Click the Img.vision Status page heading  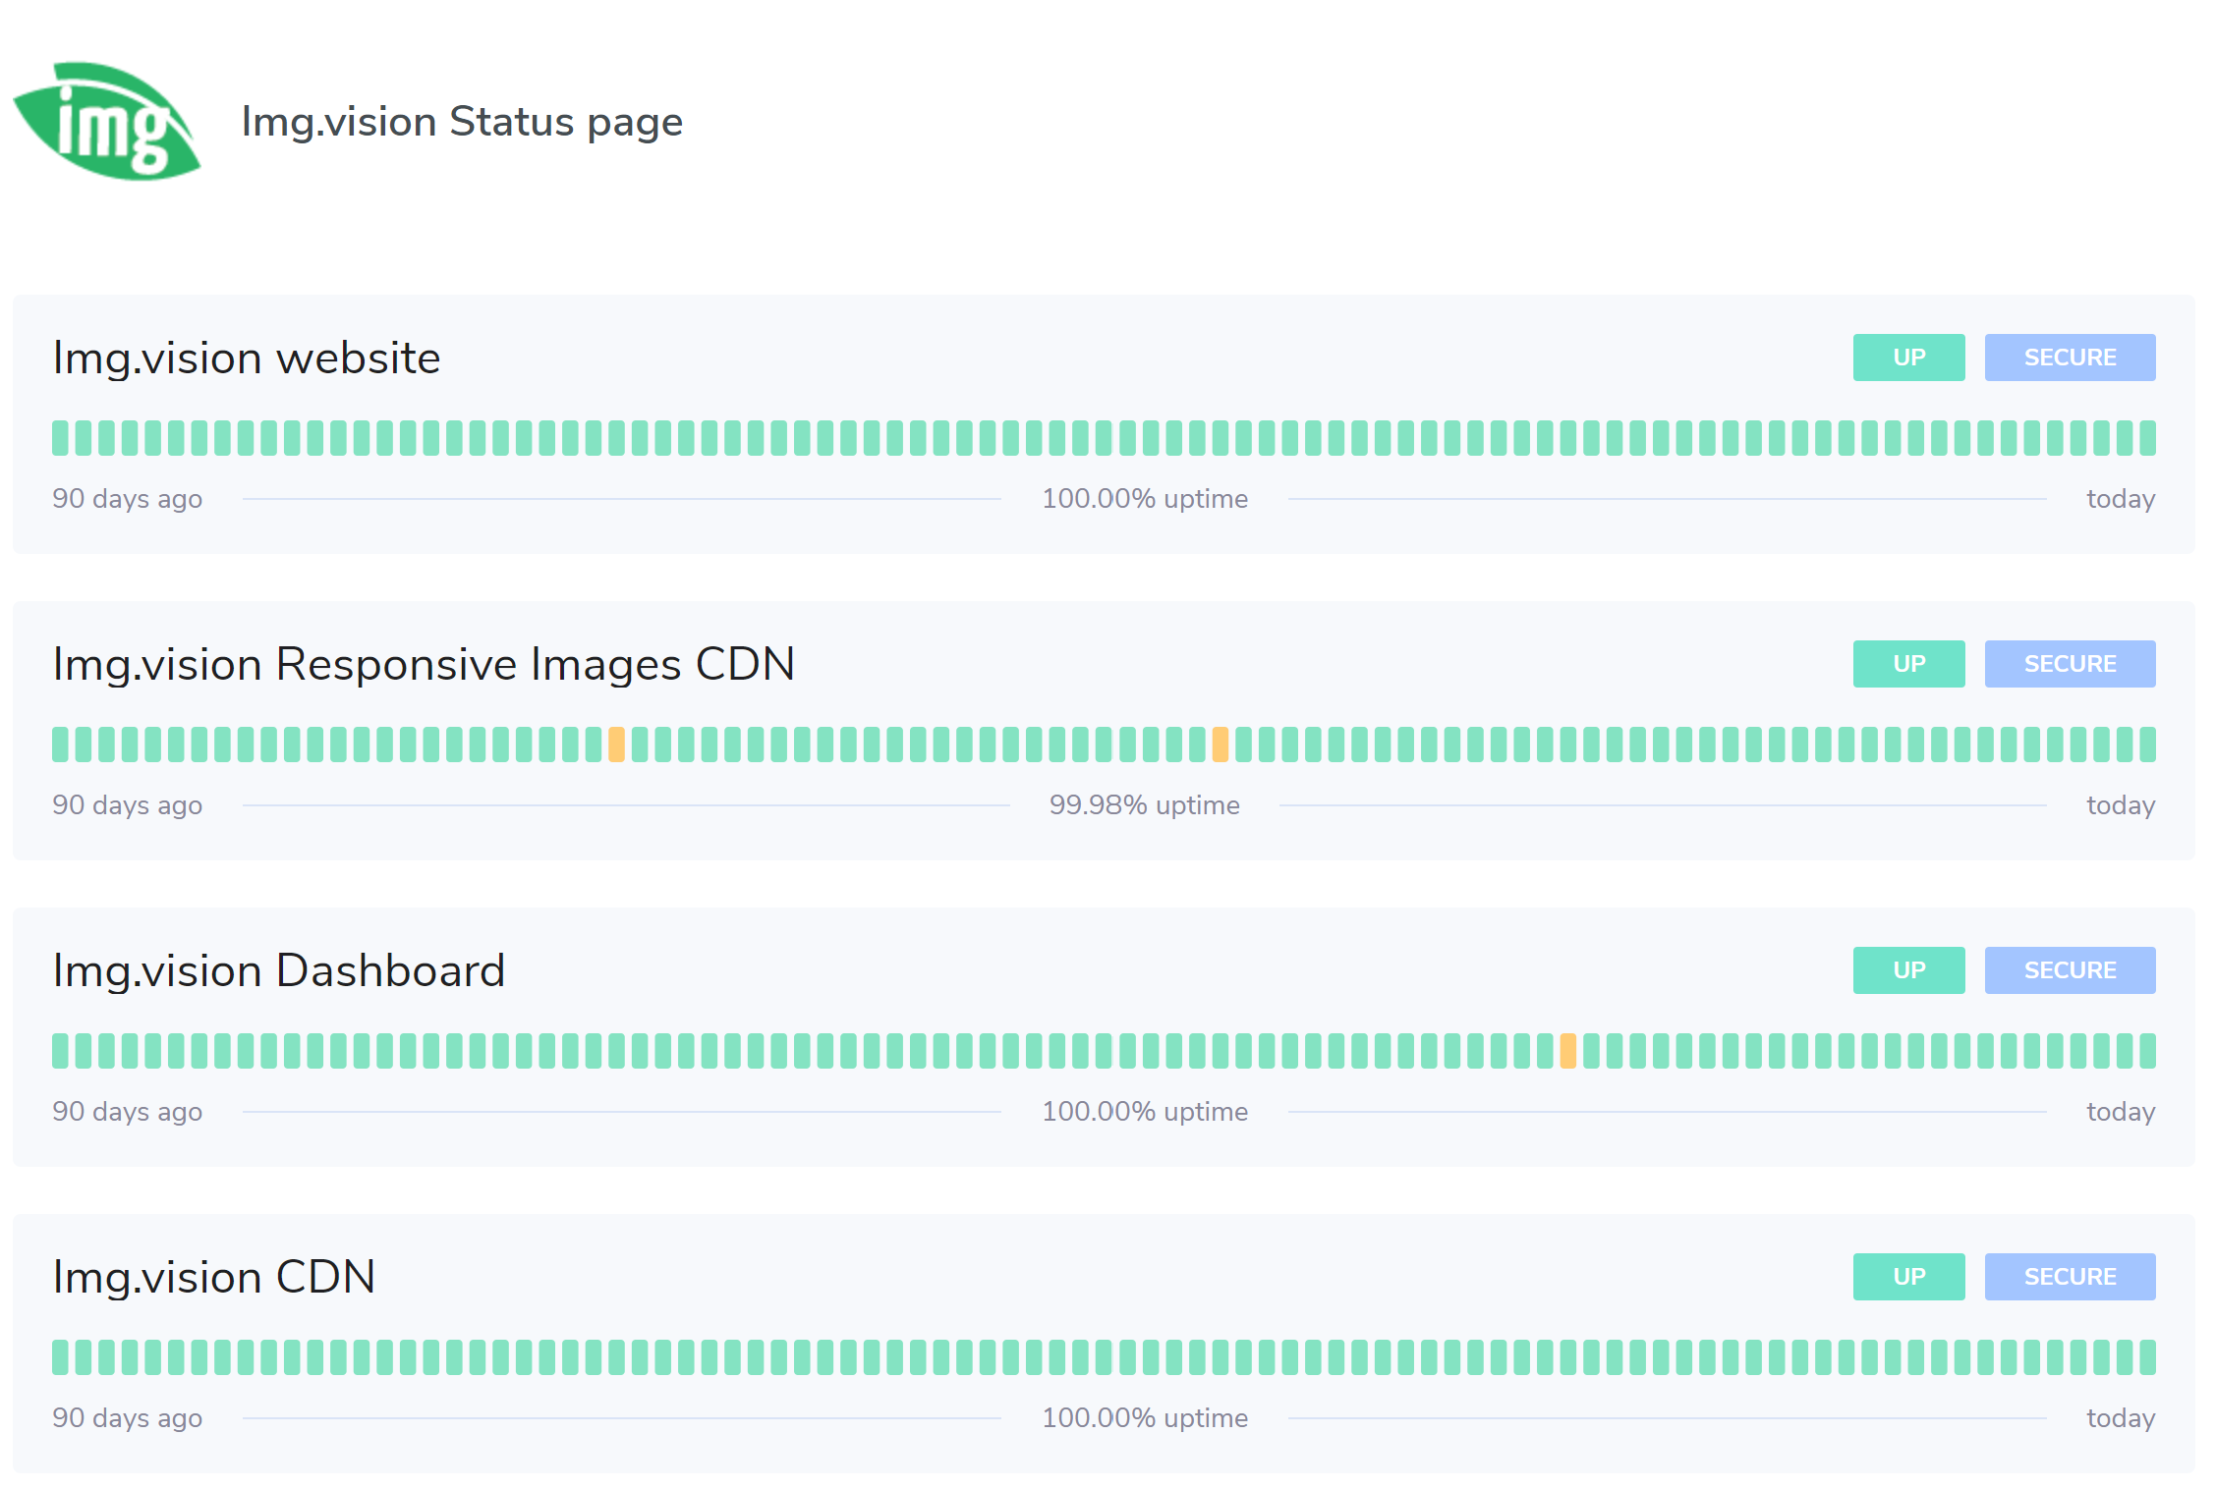coord(462,121)
